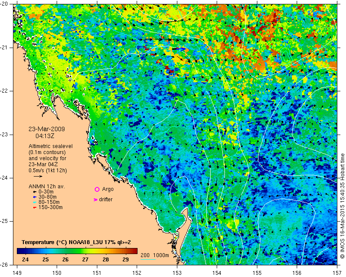Viewport: 346px width, 277px height.
Task: Click the blue 30-80m arrow icon
Action: pyautogui.click(x=35, y=197)
